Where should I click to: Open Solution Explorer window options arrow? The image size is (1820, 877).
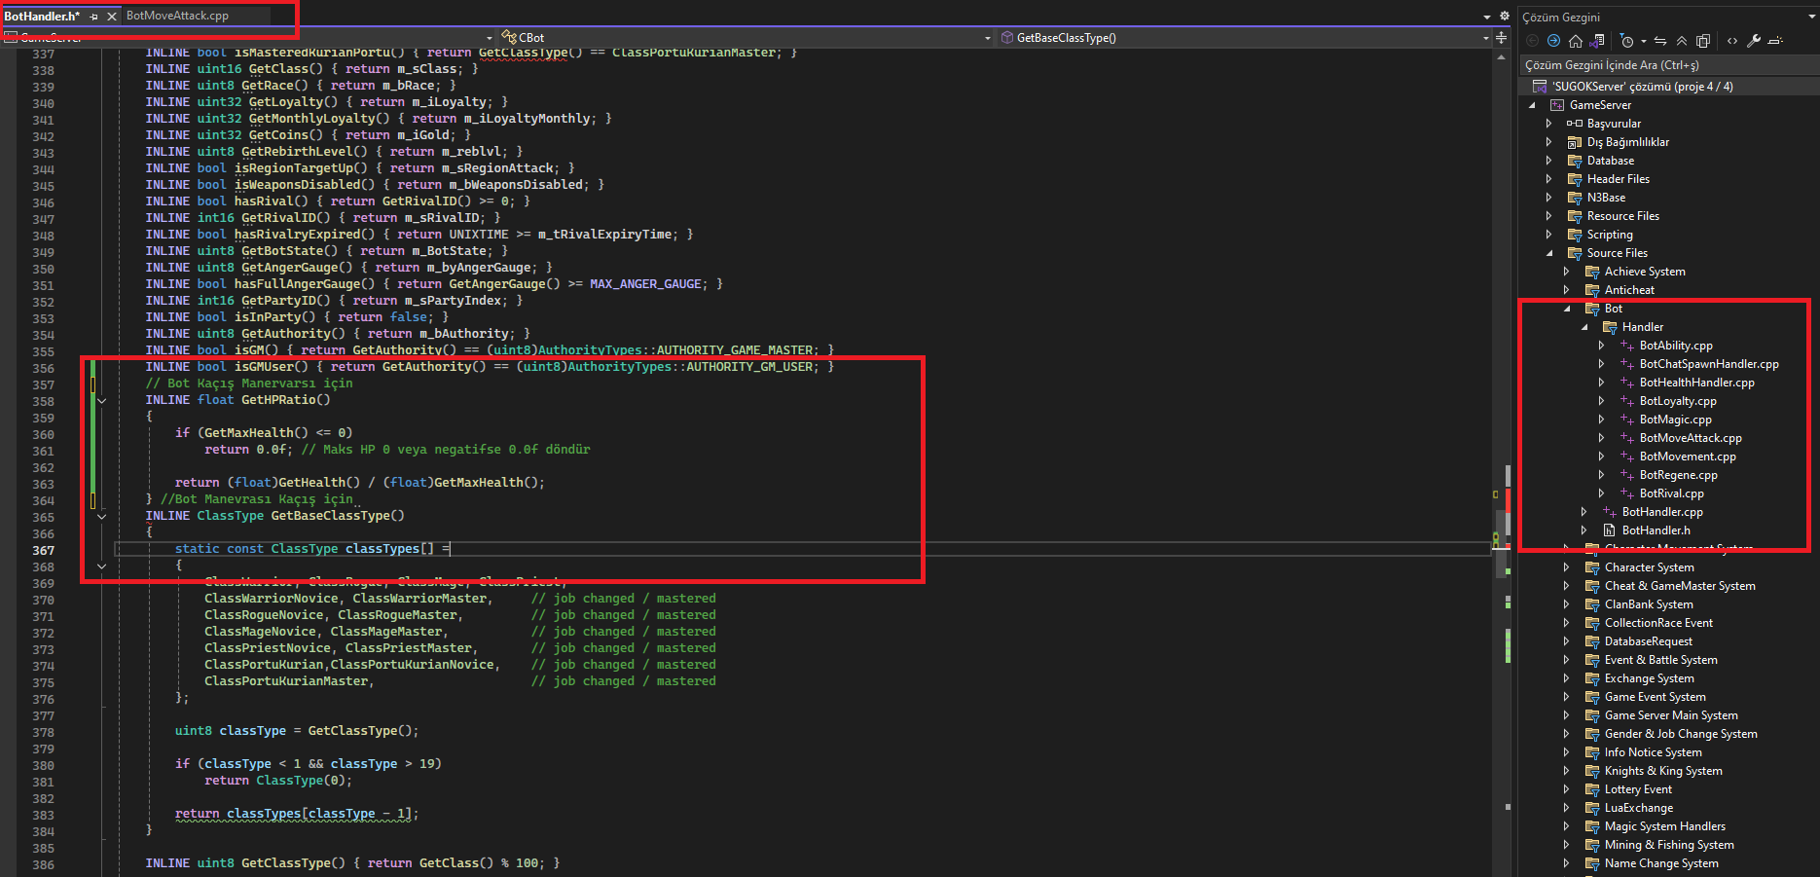(x=1810, y=17)
